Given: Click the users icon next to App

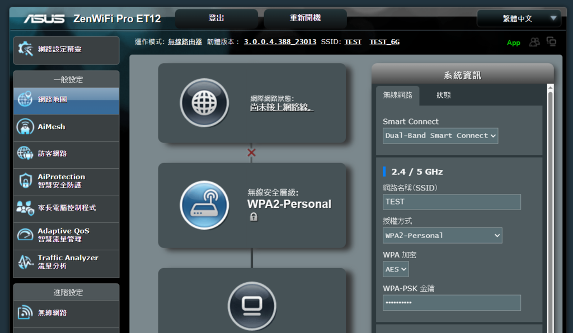Looking at the screenshot, I should pos(534,42).
